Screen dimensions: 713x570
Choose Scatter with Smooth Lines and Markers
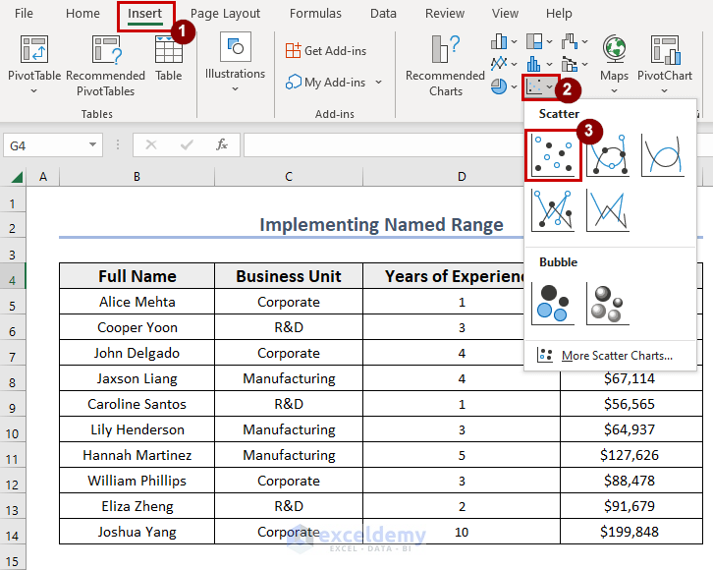click(608, 155)
